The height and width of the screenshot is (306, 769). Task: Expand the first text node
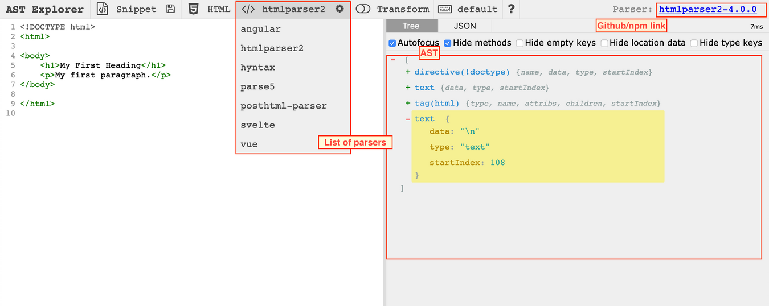point(408,88)
